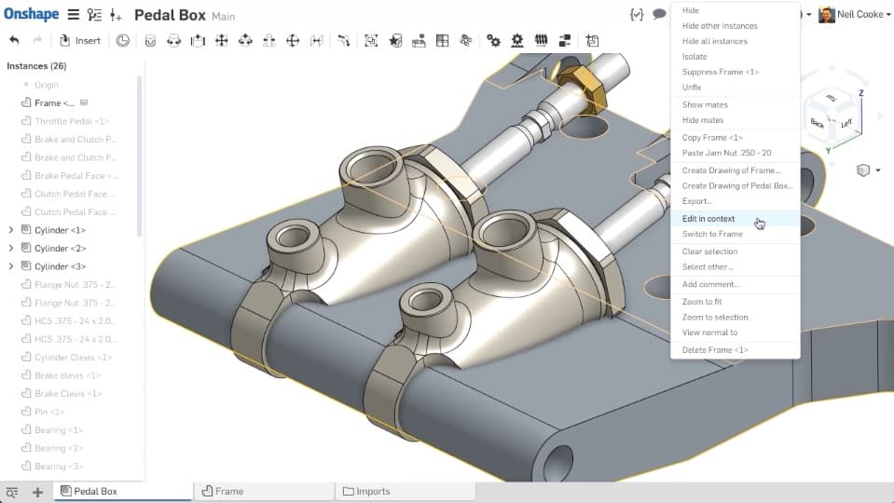Click the Insert parts button
Image resolution: width=894 pixels, height=503 pixels.
[80, 40]
